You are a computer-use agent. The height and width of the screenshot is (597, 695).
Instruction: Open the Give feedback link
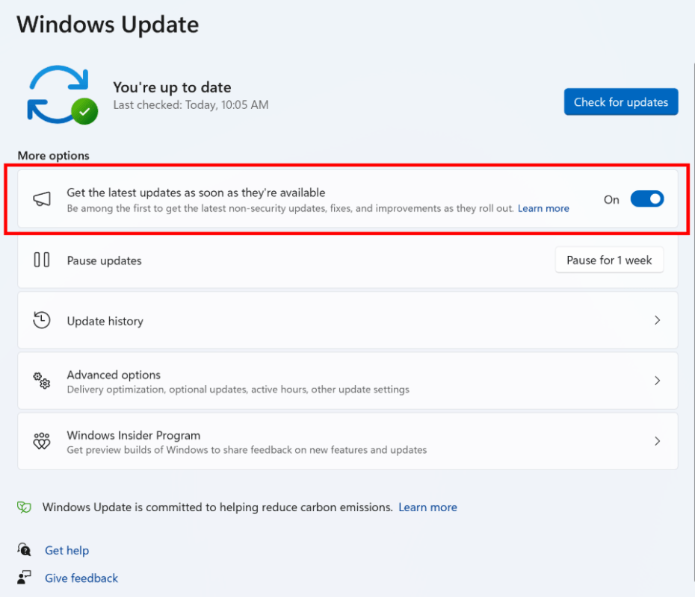pos(81,578)
